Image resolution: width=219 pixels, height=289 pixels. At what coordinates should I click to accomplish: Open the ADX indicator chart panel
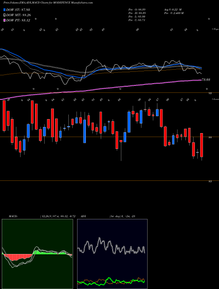point(112,254)
